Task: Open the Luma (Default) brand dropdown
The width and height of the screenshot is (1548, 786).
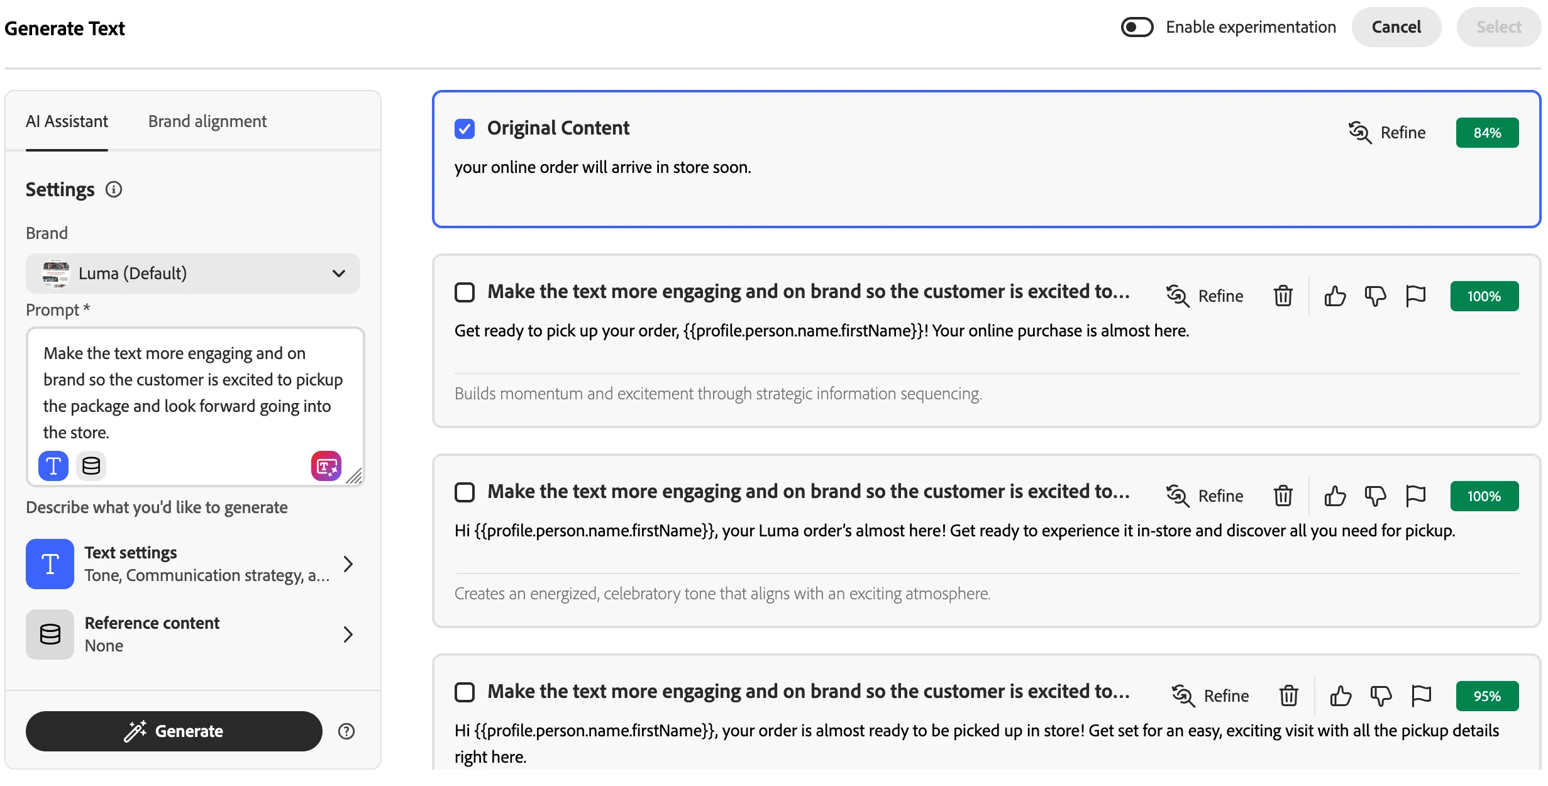Action: coord(193,274)
